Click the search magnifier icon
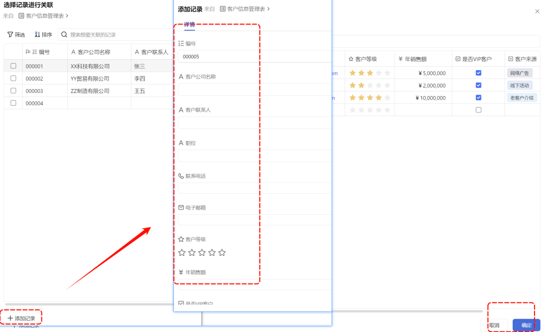The height and width of the screenshot is (332, 543). click(64, 34)
